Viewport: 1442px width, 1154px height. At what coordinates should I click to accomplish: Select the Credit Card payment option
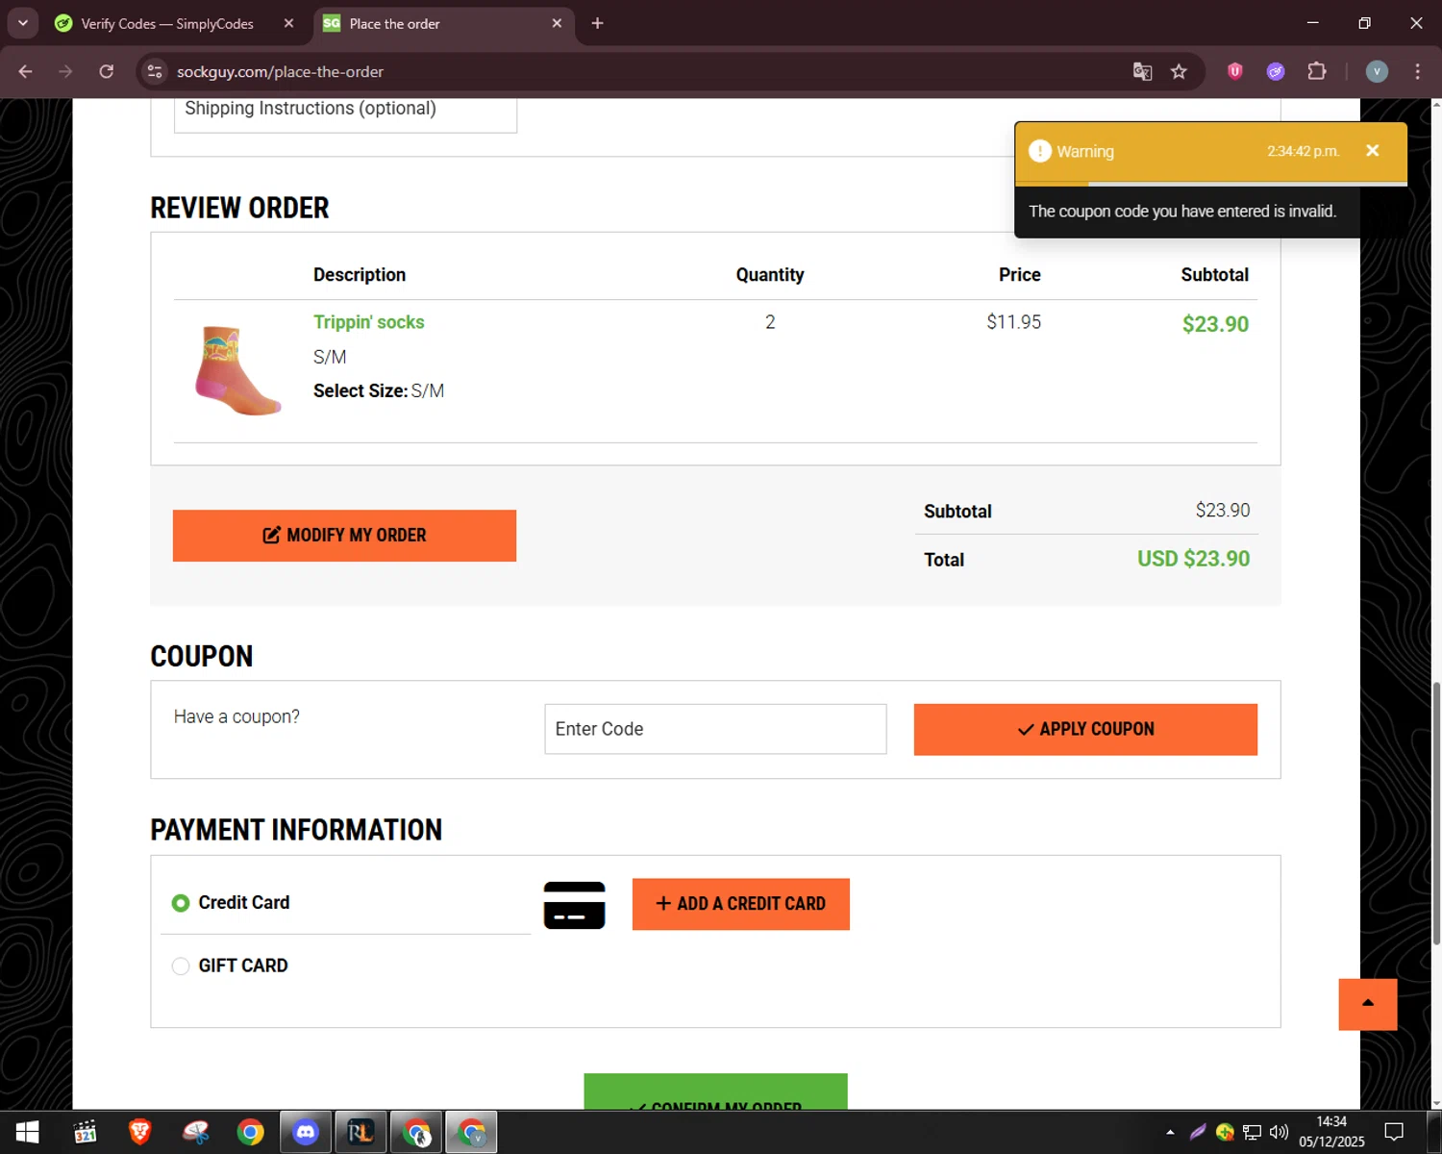point(181,903)
